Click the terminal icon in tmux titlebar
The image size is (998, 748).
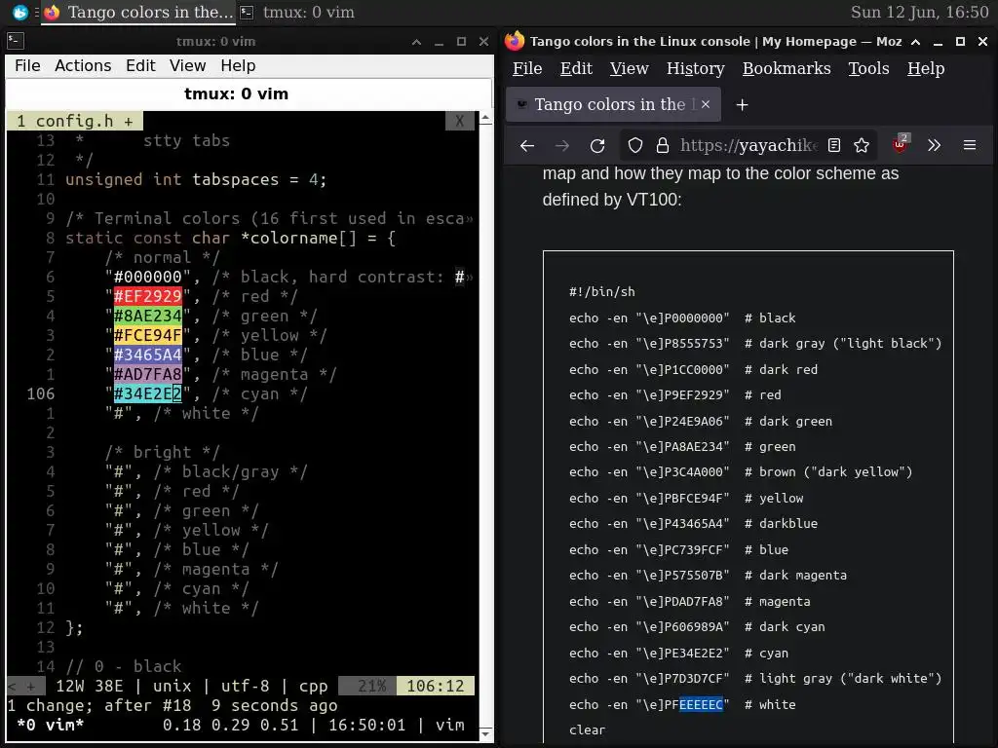coord(16,41)
